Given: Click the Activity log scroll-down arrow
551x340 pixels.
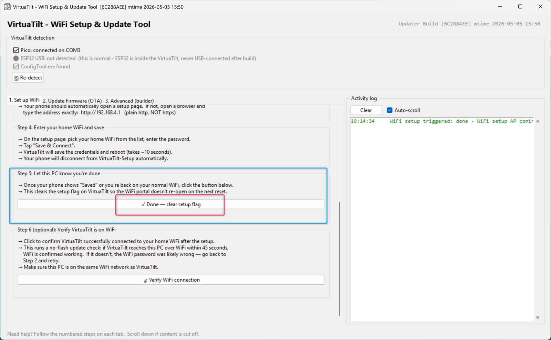Looking at the screenshot, I should 538,318.
